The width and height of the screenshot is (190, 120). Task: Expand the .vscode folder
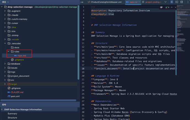point(5,39)
